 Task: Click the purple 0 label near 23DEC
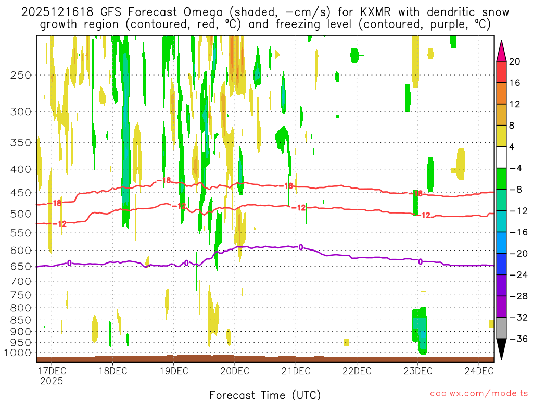point(421,261)
